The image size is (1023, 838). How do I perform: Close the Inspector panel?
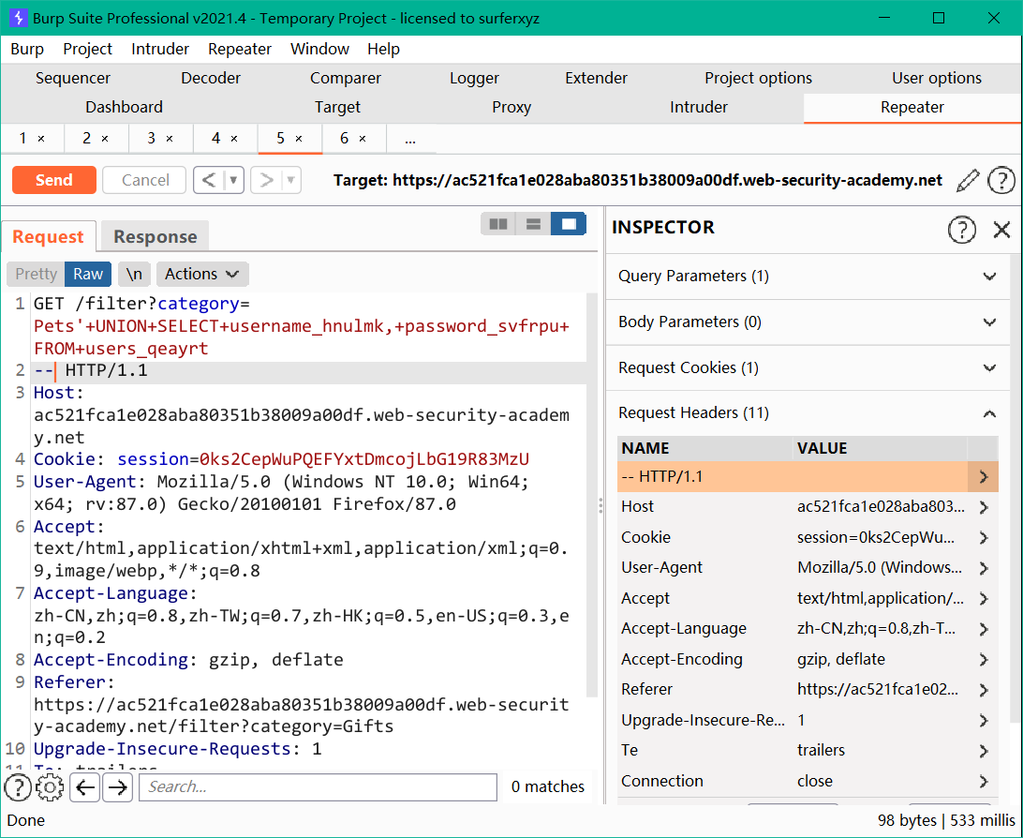1001,229
